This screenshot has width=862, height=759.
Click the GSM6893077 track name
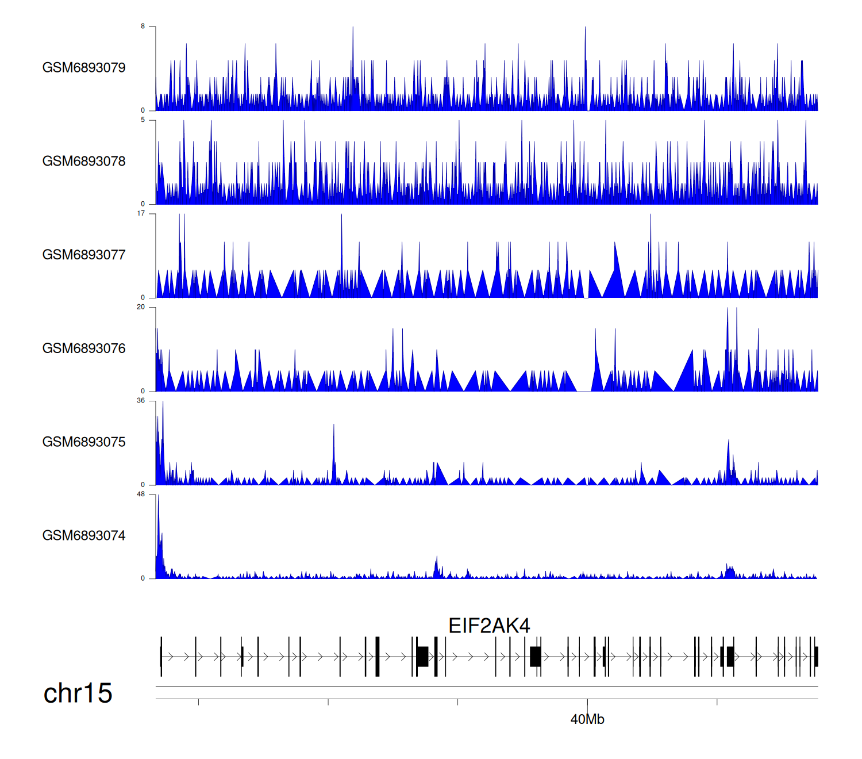(84, 255)
